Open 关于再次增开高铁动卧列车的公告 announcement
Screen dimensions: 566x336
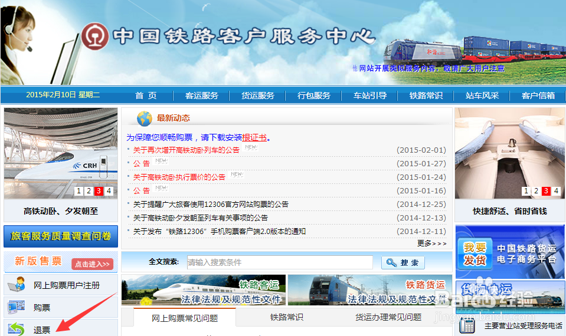click(x=187, y=150)
